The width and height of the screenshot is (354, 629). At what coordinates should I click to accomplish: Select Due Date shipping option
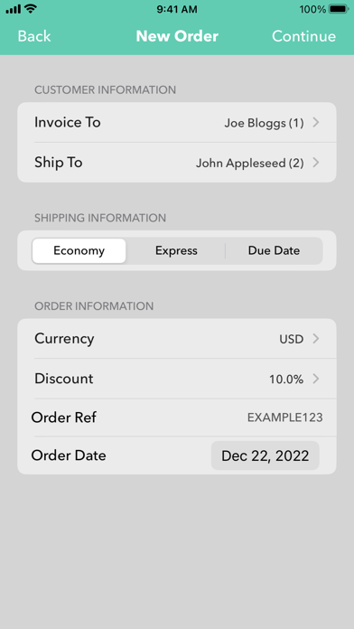[x=274, y=250]
